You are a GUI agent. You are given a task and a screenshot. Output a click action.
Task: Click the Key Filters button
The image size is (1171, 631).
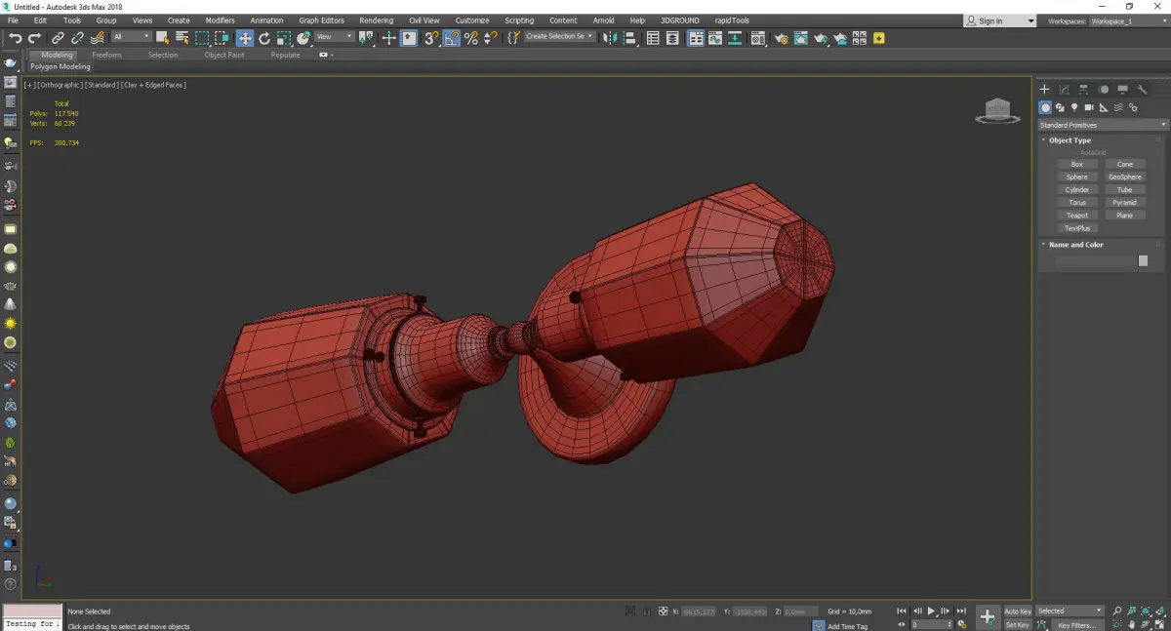pos(1076,625)
